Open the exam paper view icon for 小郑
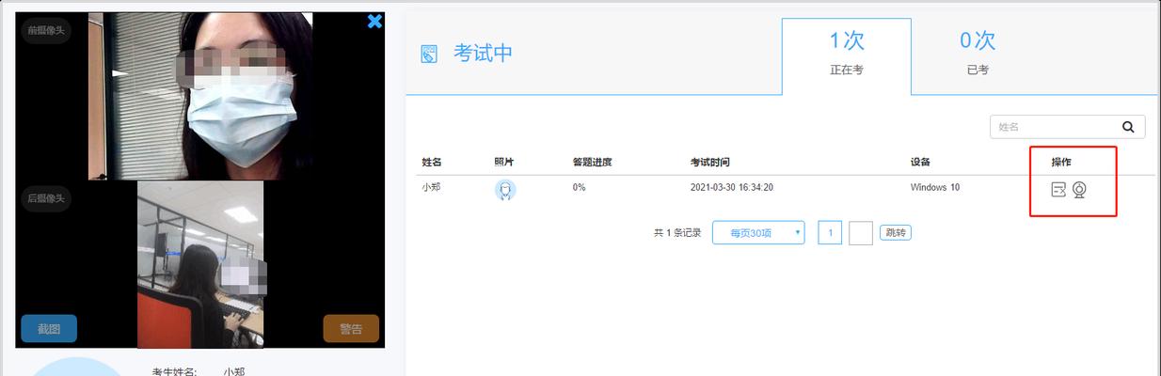1161x376 pixels. tap(1058, 190)
